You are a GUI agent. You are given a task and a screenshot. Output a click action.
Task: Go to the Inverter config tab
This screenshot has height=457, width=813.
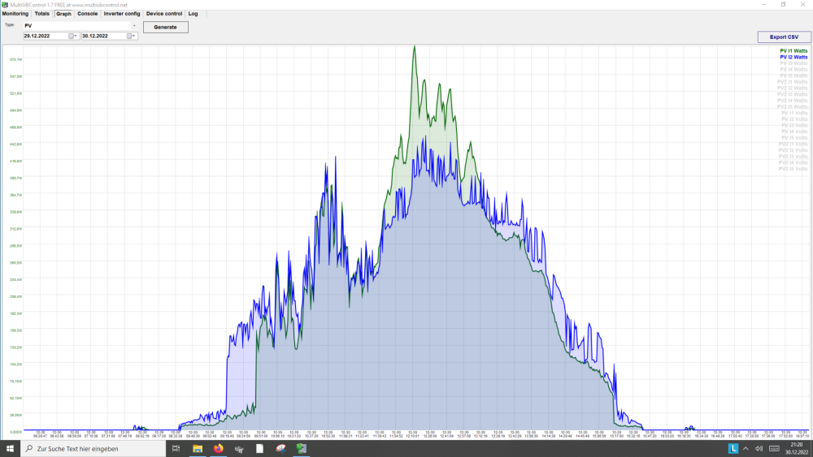[x=122, y=14]
